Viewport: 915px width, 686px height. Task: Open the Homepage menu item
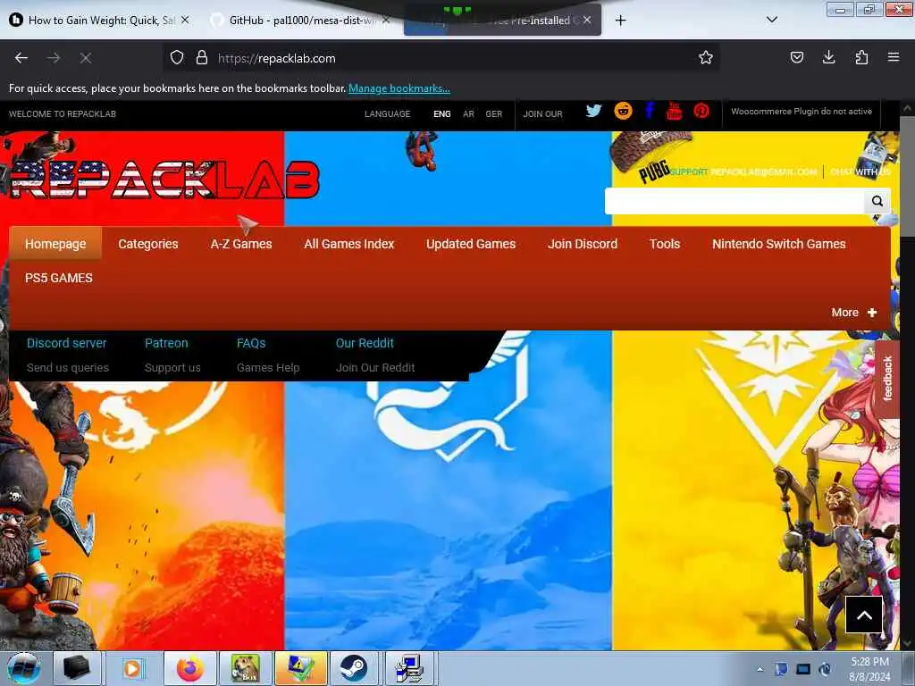[x=55, y=244]
